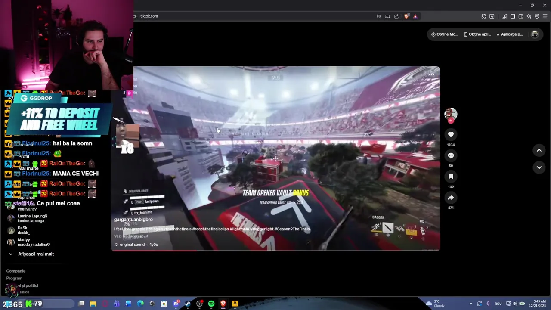Bookmark the video with 149 saves

(451, 177)
